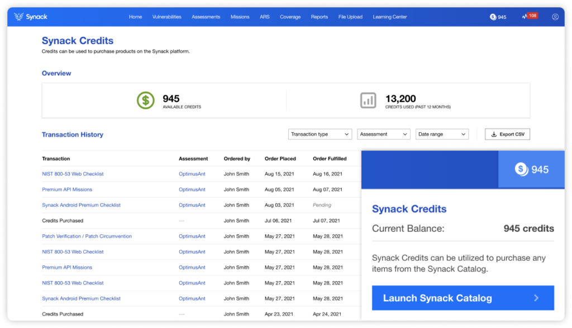Click the user profile account icon
572x328 pixels.
(555, 17)
